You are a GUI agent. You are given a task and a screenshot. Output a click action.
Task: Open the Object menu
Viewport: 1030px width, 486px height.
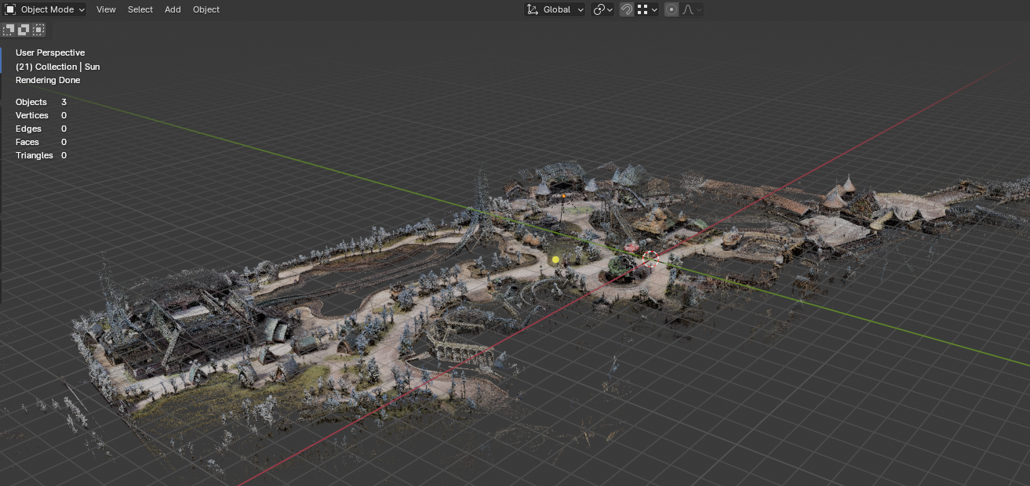206,9
